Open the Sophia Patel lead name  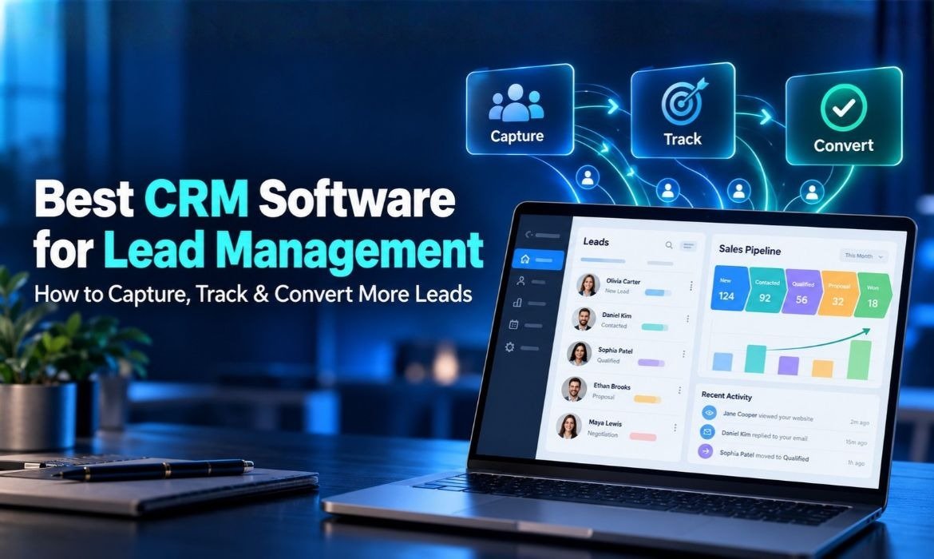click(x=615, y=351)
